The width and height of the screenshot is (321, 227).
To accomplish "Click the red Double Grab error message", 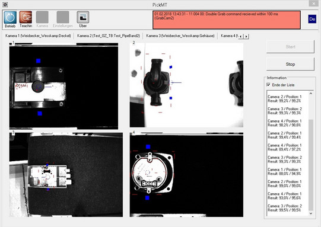I will (x=227, y=20).
